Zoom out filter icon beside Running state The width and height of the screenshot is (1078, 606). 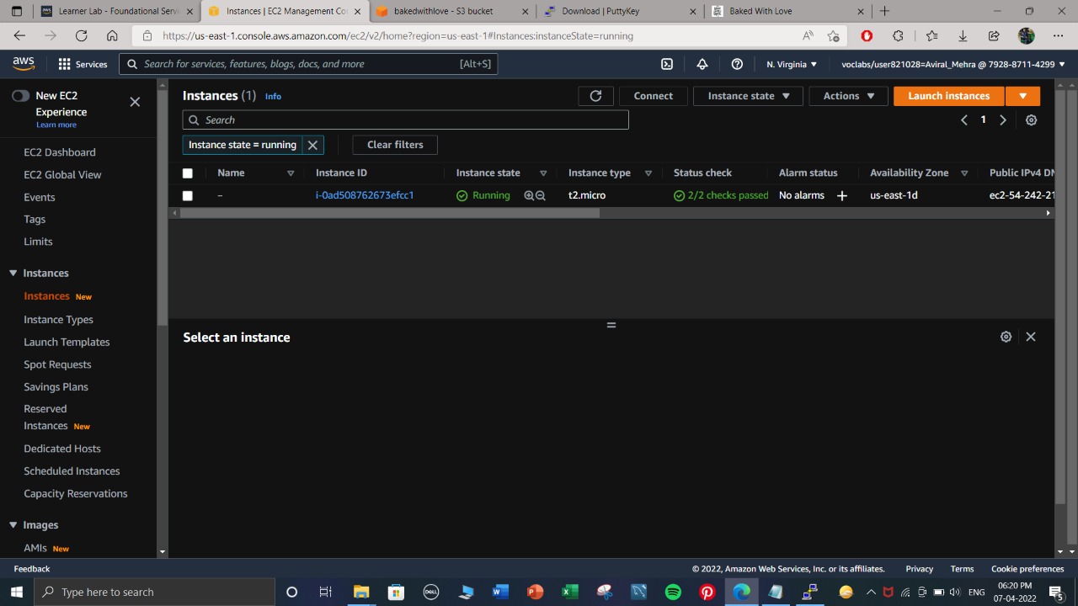pyautogui.click(x=541, y=195)
